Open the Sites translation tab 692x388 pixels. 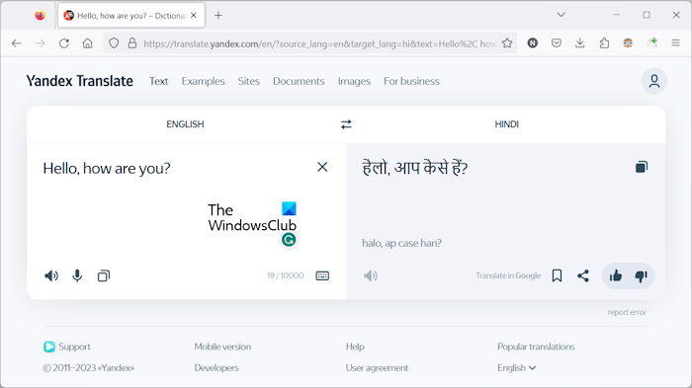pyautogui.click(x=248, y=81)
